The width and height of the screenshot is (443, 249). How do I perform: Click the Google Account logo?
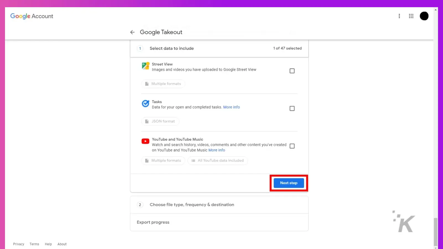tap(32, 16)
